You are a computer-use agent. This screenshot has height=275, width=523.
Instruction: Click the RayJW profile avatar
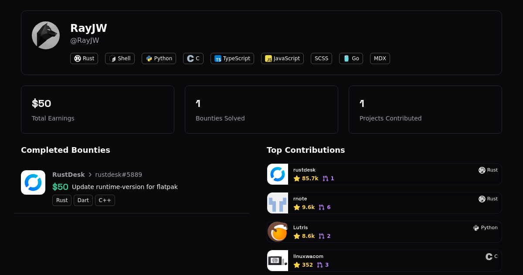point(46,35)
